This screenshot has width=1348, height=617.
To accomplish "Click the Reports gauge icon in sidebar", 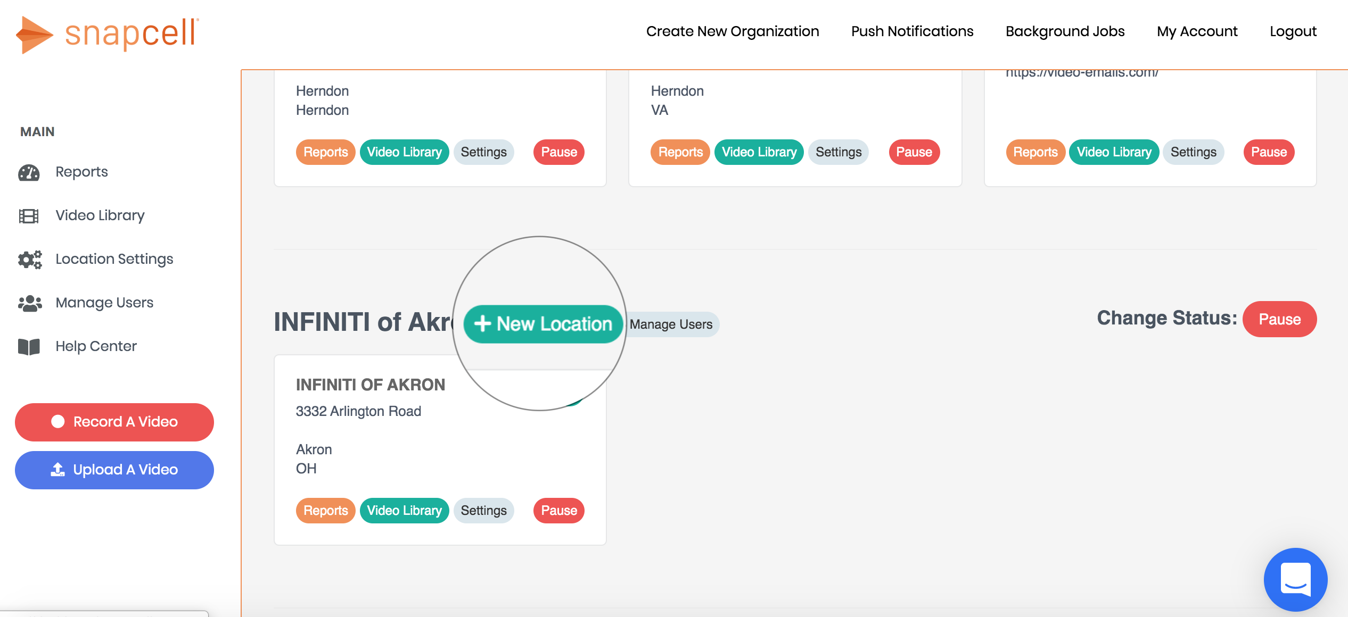I will 29,172.
